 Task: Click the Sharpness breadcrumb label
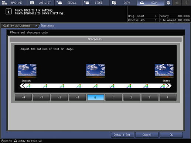pos(47,26)
